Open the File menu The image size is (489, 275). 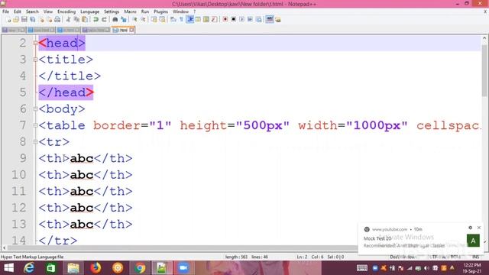coord(5,11)
